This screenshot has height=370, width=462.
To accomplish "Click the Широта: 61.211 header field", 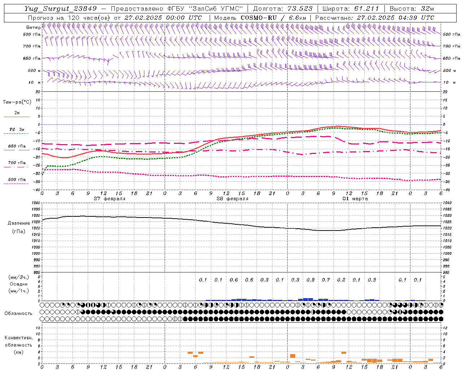I will pyautogui.click(x=350, y=9).
